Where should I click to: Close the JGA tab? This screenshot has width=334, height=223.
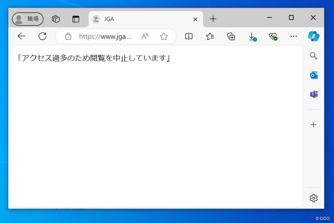point(195,19)
